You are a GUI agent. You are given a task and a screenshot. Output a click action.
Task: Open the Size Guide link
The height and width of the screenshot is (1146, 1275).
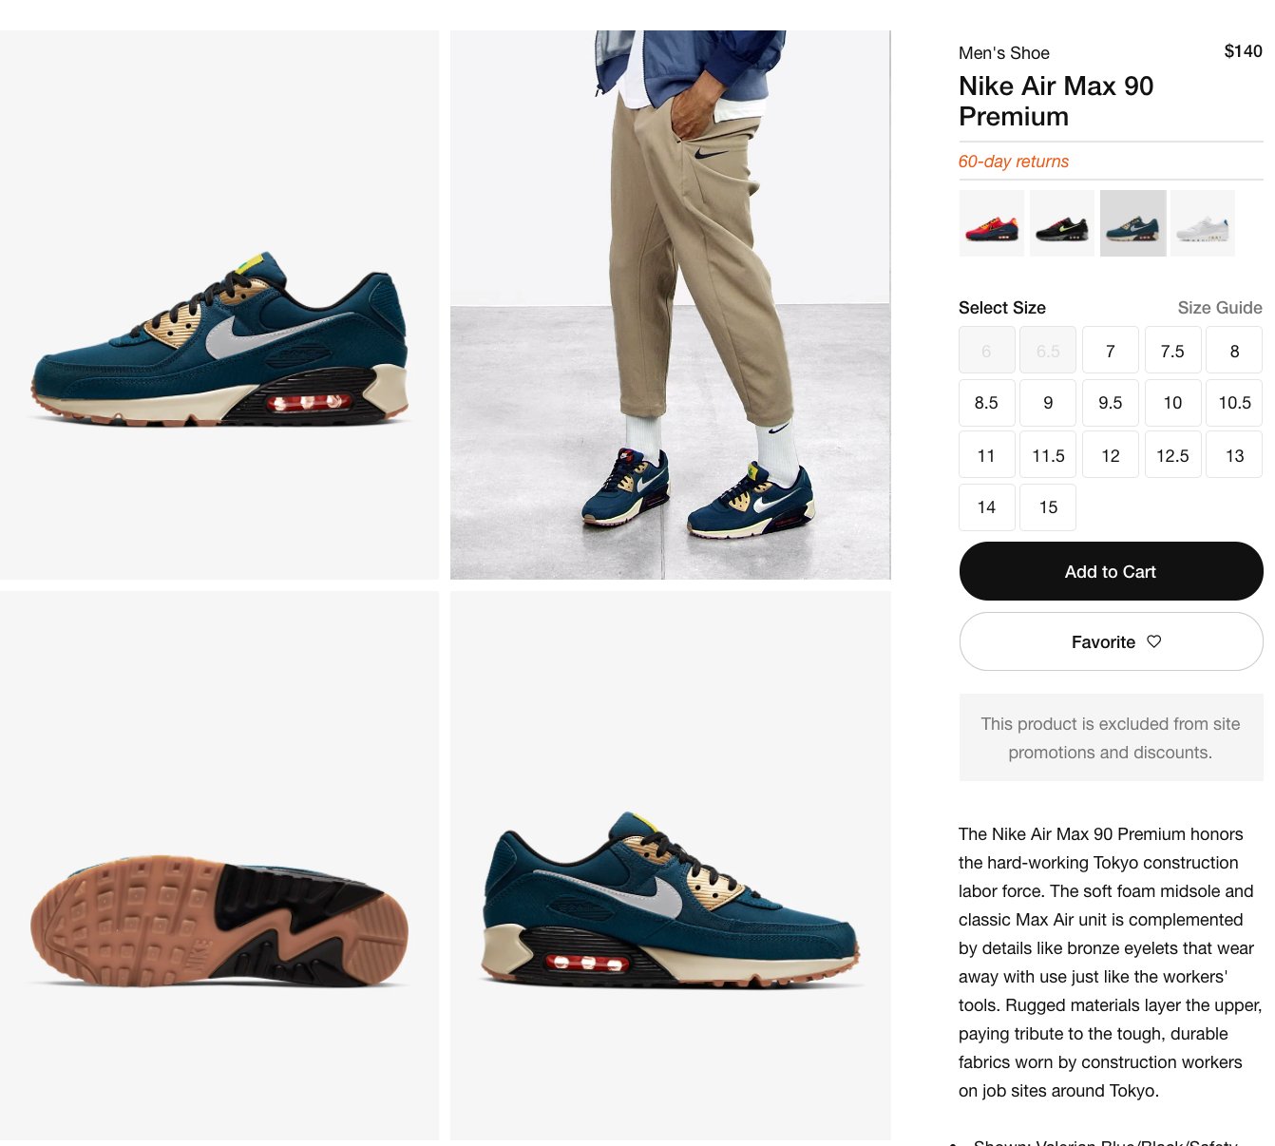(x=1220, y=308)
